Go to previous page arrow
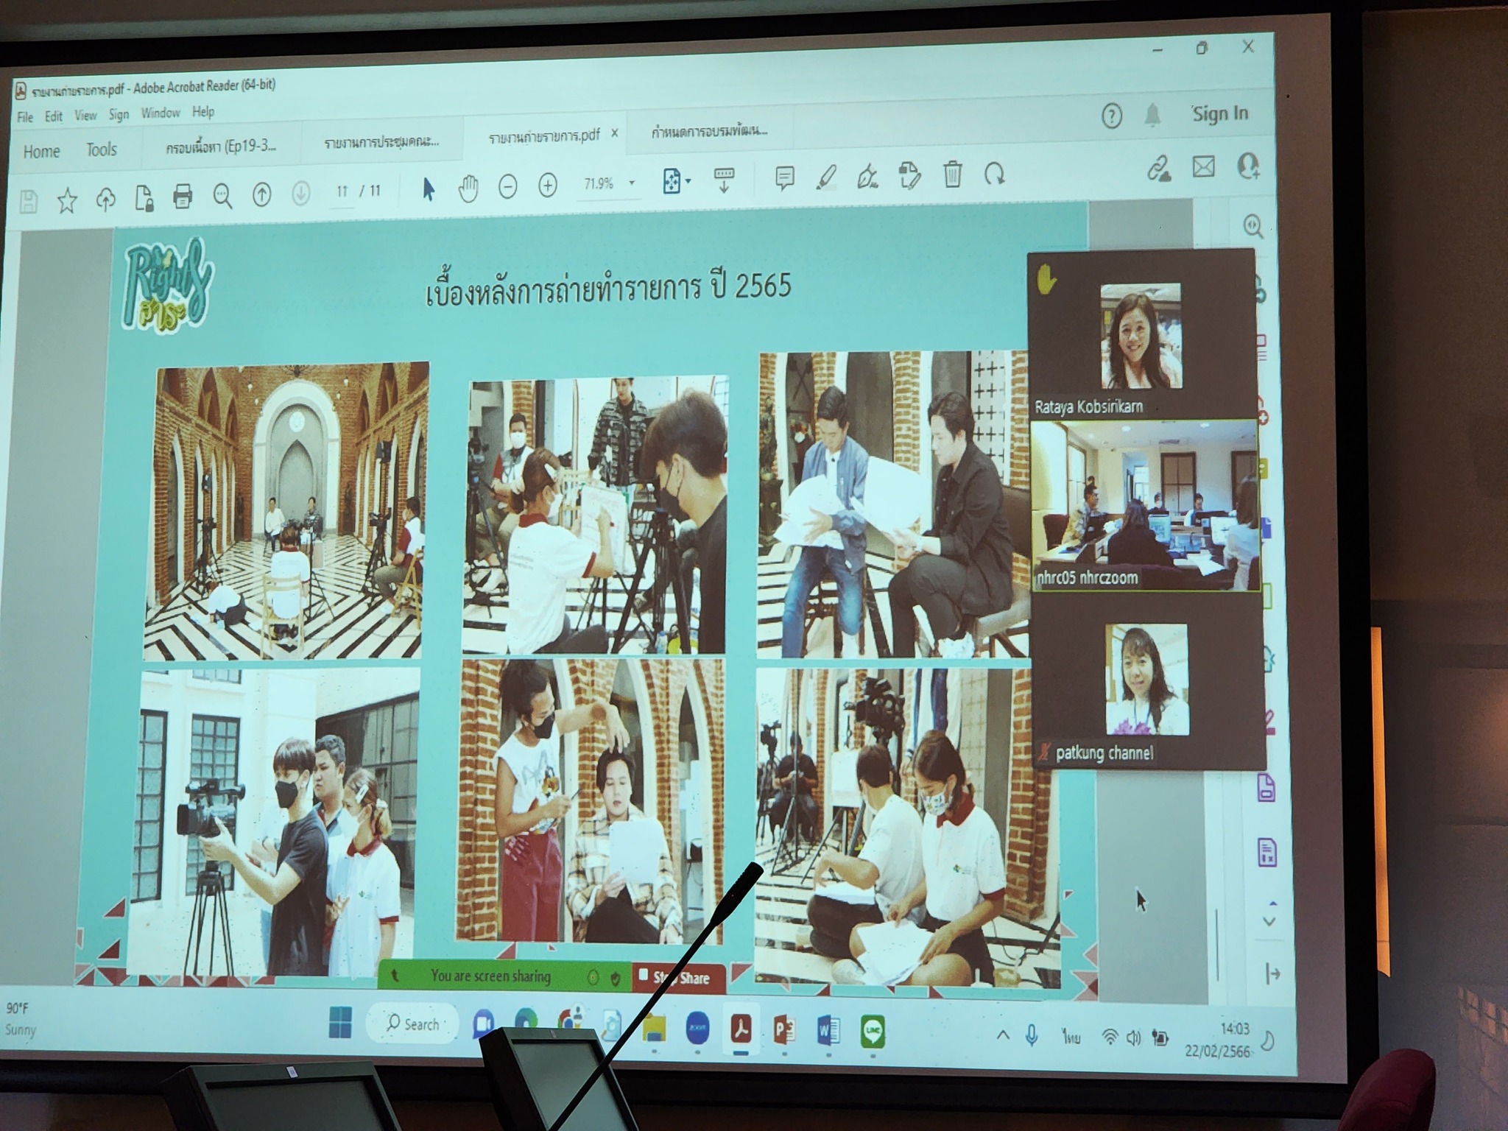The width and height of the screenshot is (1508, 1131). 261,194
